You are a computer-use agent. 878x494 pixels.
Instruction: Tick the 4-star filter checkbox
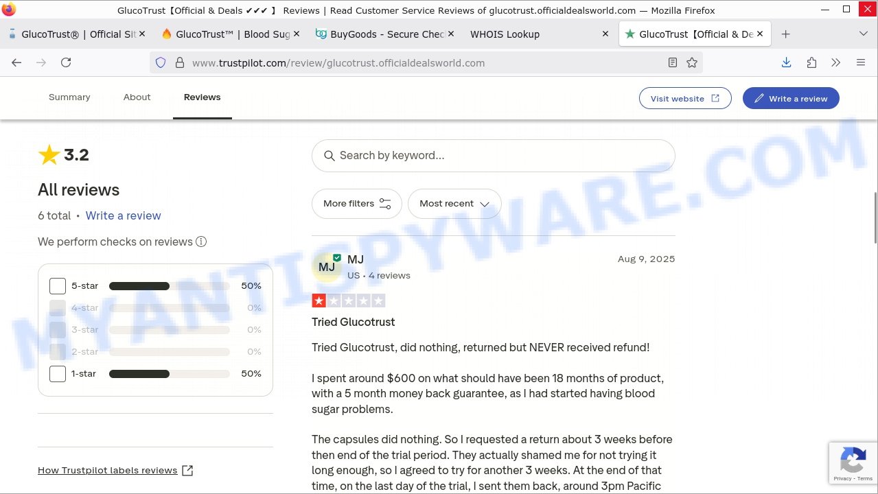(58, 308)
